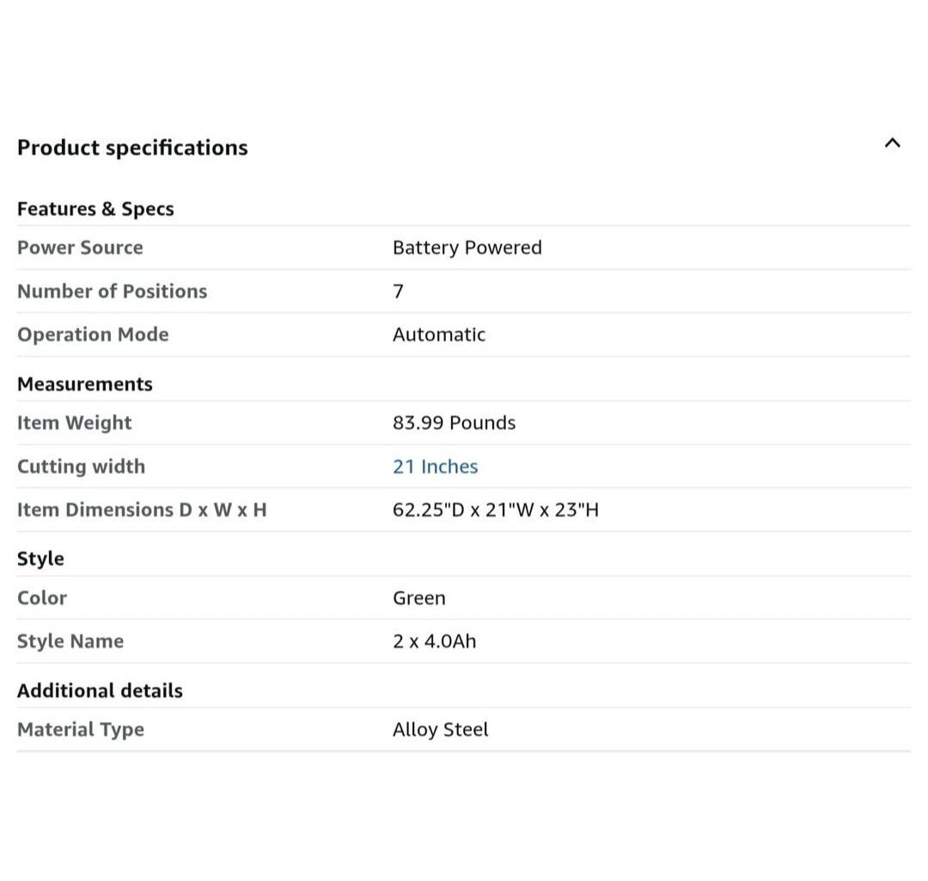The image size is (928, 881).
Task: Click the "83.99 Pounds" weight value
Action: pyautogui.click(x=454, y=423)
